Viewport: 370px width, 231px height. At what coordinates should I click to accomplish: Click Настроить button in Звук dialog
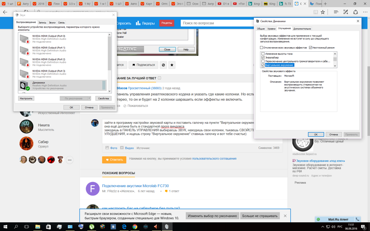26,98
